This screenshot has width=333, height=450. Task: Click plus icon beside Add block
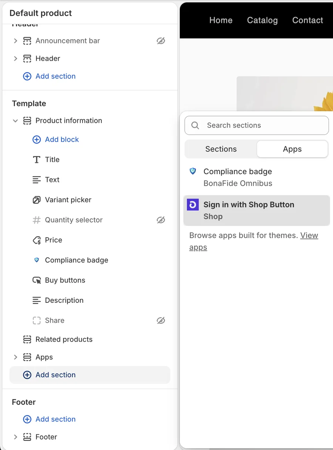pos(37,139)
